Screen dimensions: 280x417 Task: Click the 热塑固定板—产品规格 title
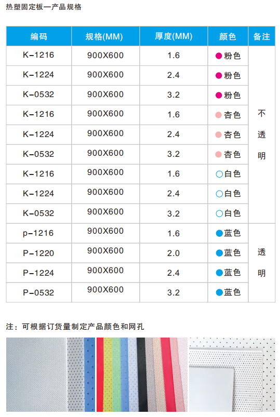[x=44, y=7]
